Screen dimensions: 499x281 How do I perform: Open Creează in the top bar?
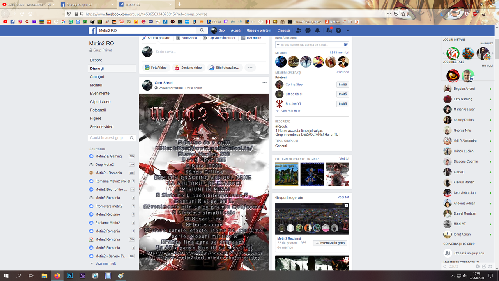tap(284, 30)
